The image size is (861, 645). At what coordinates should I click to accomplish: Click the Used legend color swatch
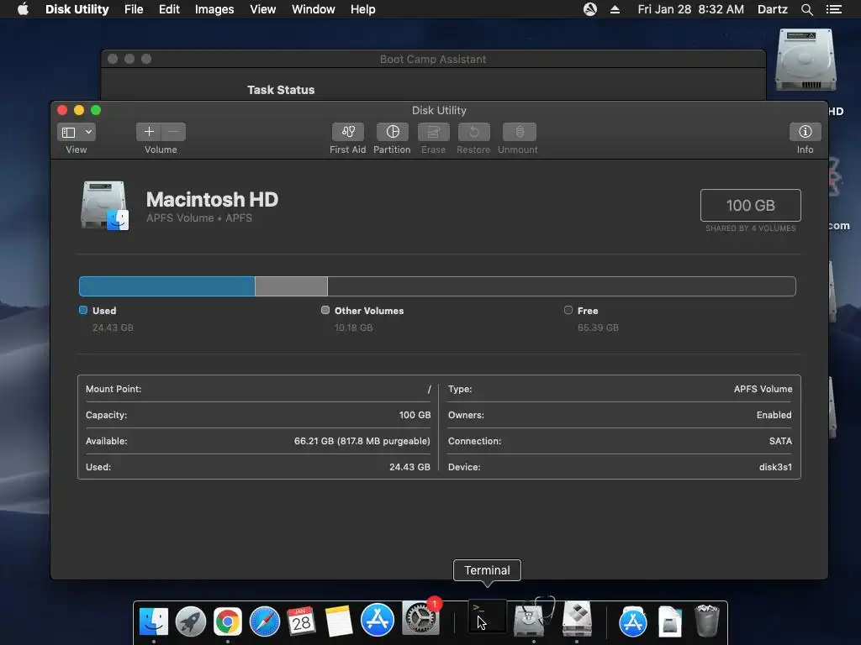click(x=83, y=310)
